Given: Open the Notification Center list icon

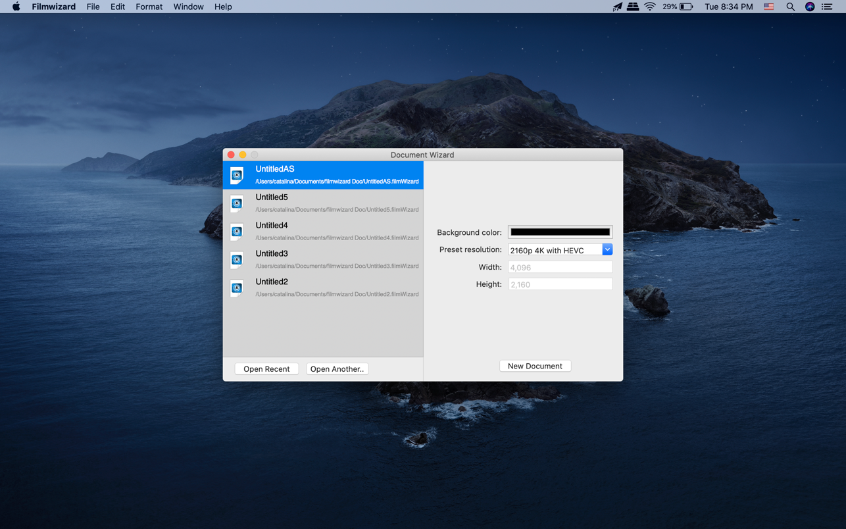Looking at the screenshot, I should point(827,7).
